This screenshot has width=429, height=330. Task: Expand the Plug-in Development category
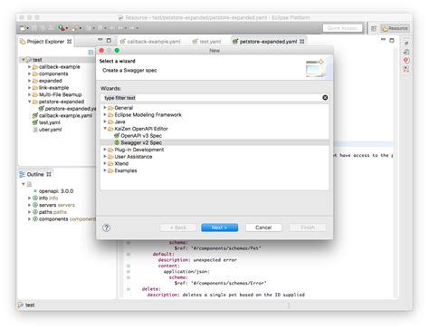click(x=105, y=150)
